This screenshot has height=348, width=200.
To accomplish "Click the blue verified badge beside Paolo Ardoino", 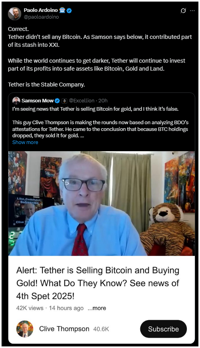I will [69, 10].
